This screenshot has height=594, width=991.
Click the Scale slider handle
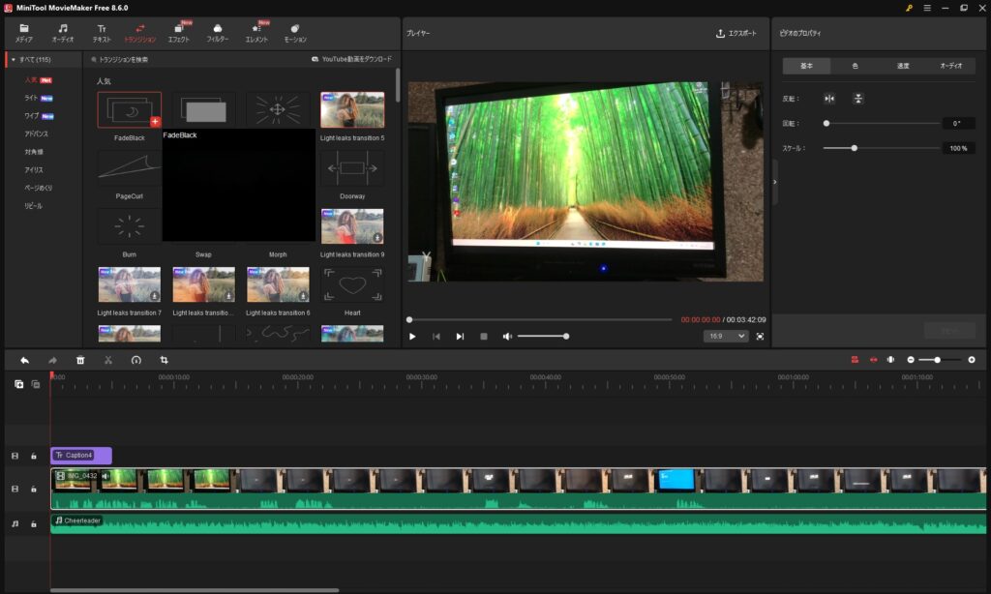click(854, 148)
